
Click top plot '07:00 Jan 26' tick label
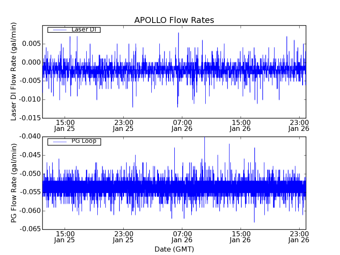tap(182, 125)
